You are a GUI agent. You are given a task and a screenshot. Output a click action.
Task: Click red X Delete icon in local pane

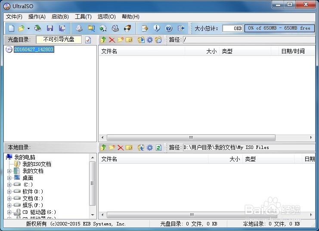121,148
